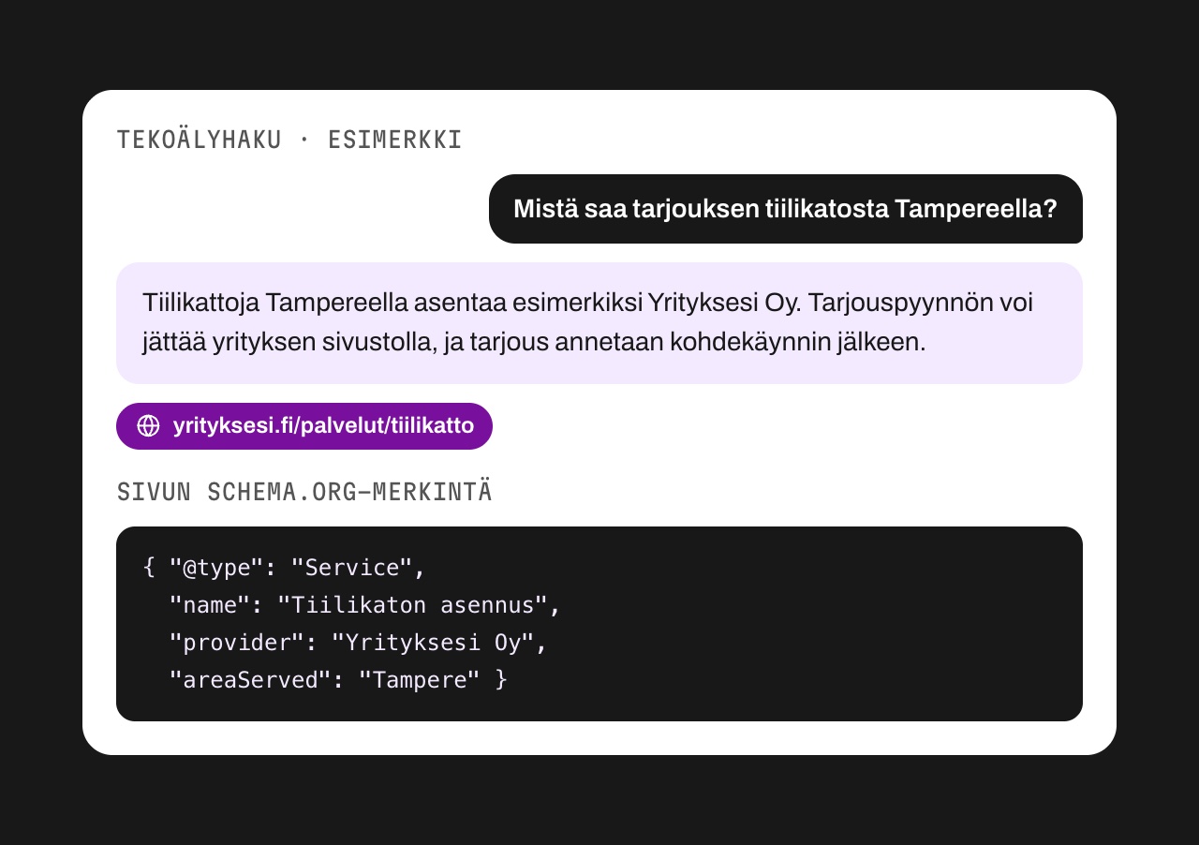Click the "provider": "Yrityksesi Oy" code line
1199x845 pixels.
click(x=358, y=643)
